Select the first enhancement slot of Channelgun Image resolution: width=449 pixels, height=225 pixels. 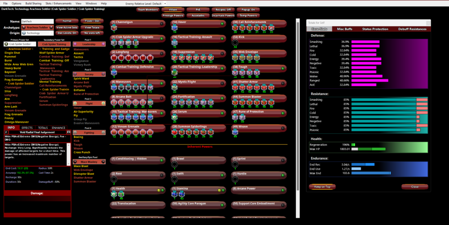114,28
